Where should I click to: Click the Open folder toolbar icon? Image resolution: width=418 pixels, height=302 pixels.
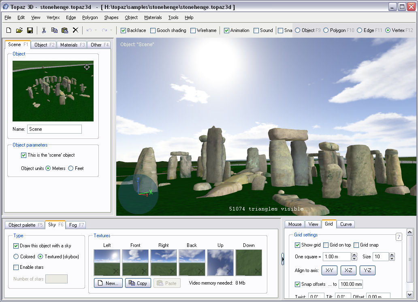point(19,30)
